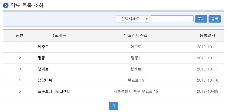227x112 pixels.
Task: Click the 약도제목 column header
Action: pyautogui.click(x=58, y=36)
